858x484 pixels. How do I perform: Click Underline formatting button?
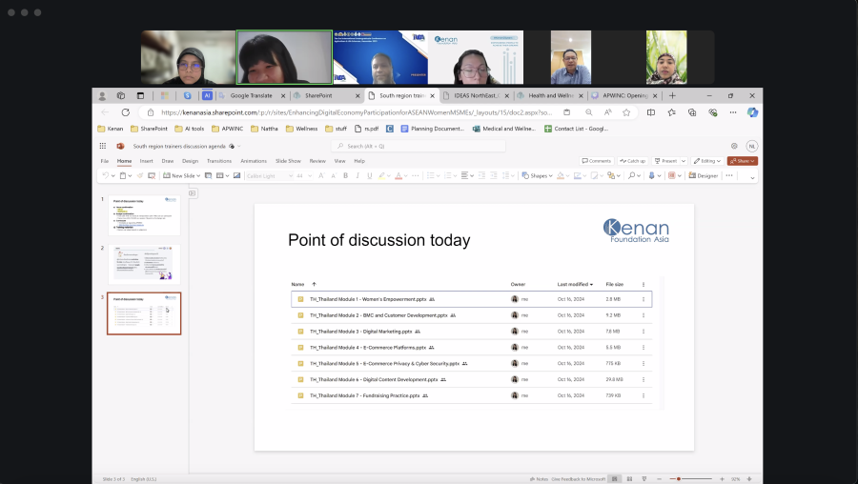coord(369,175)
